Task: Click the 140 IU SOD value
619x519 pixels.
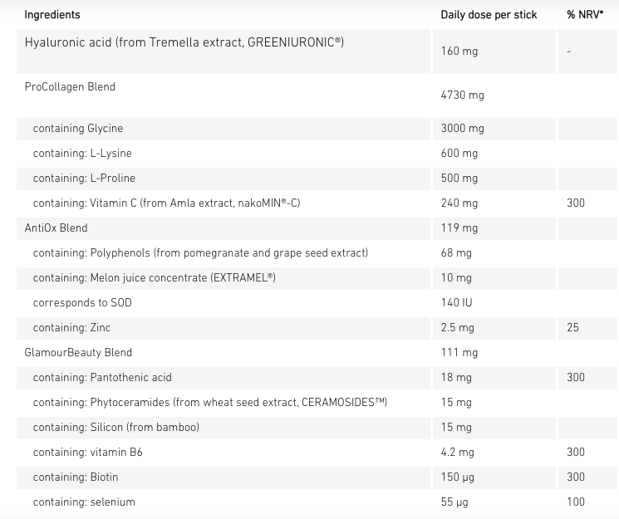Action: 456,303
